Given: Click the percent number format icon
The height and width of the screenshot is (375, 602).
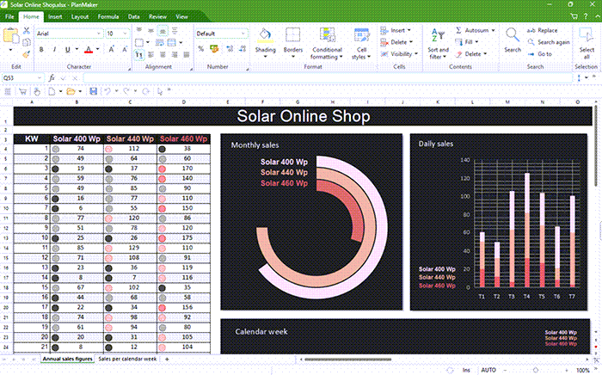Looking at the screenshot, I should [x=201, y=49].
